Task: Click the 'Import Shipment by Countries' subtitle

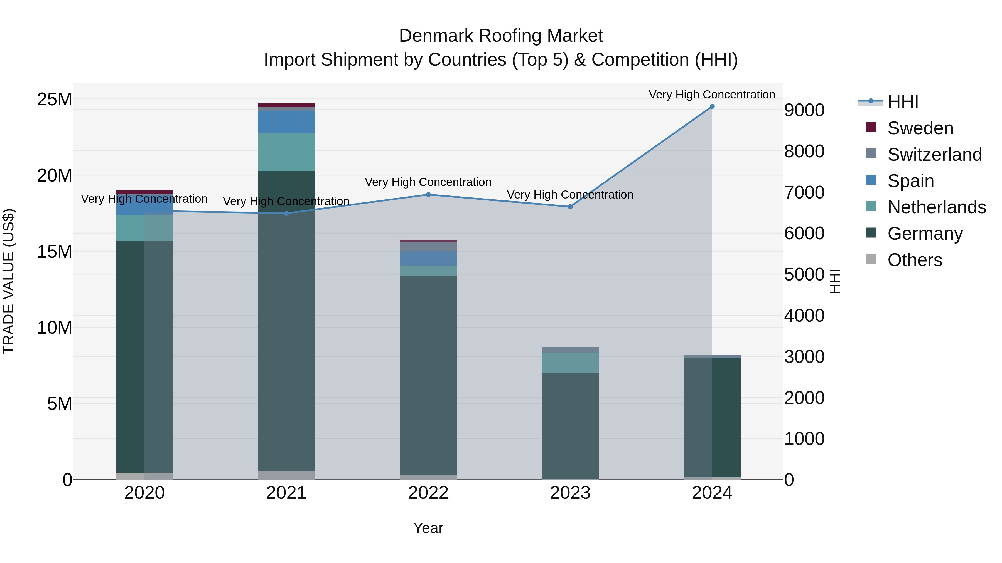Action: [501, 60]
